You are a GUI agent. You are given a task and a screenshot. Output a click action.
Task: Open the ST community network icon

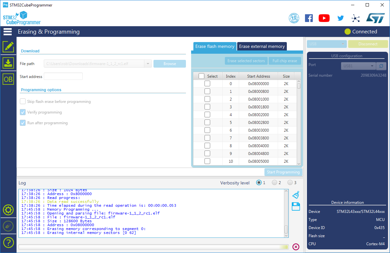point(356,18)
